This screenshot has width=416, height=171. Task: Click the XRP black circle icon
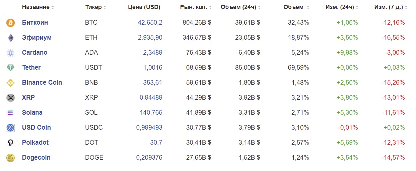click(11, 98)
